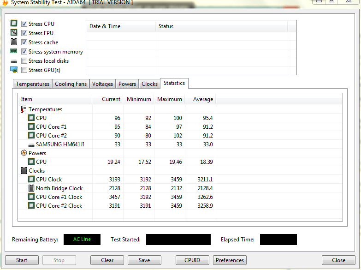Click the chip icon beside Clocks group
This screenshot has width=361, height=270.
tap(24, 170)
